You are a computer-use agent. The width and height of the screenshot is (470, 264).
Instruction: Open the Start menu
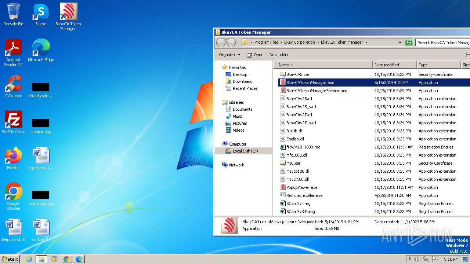(10, 259)
